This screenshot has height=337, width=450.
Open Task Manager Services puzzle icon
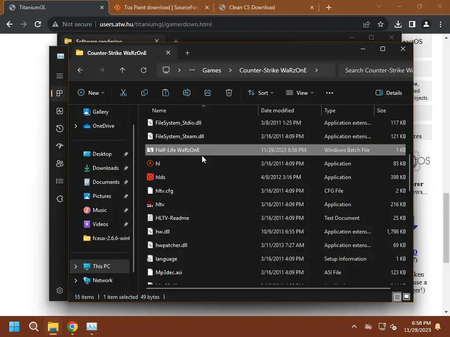[x=60, y=199]
